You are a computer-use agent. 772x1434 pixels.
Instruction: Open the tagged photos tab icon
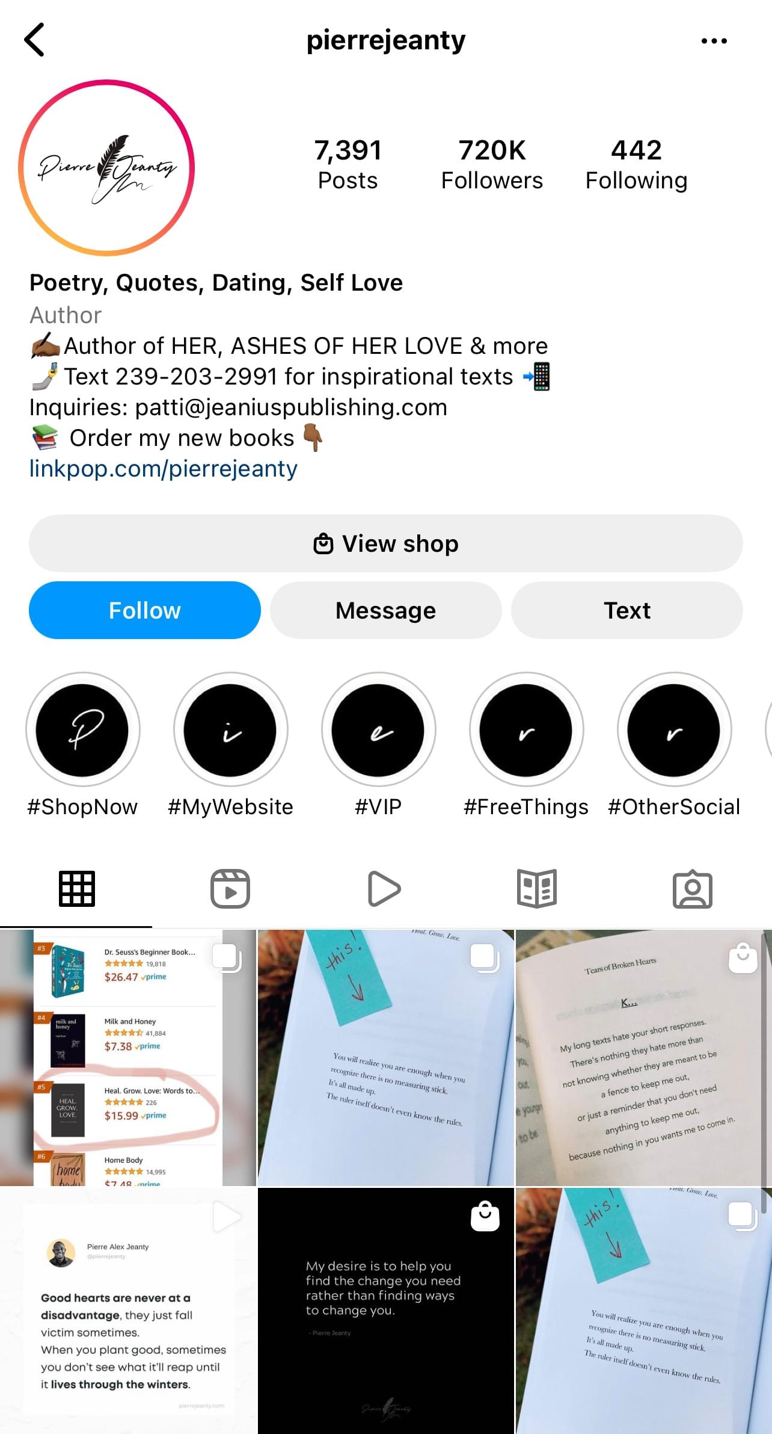coord(693,888)
